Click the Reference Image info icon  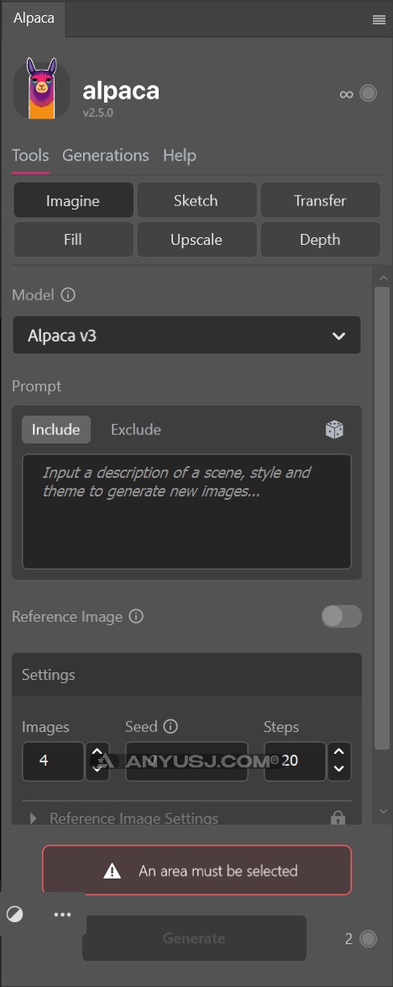tap(136, 616)
